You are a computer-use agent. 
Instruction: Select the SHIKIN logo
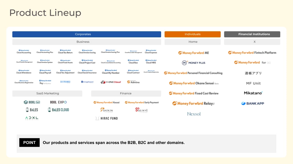click(x=107, y=110)
